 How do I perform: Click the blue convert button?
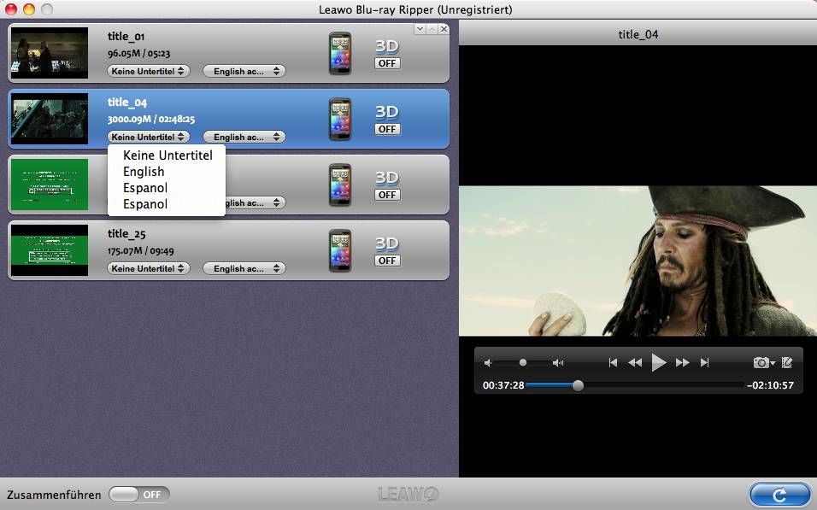point(779,495)
